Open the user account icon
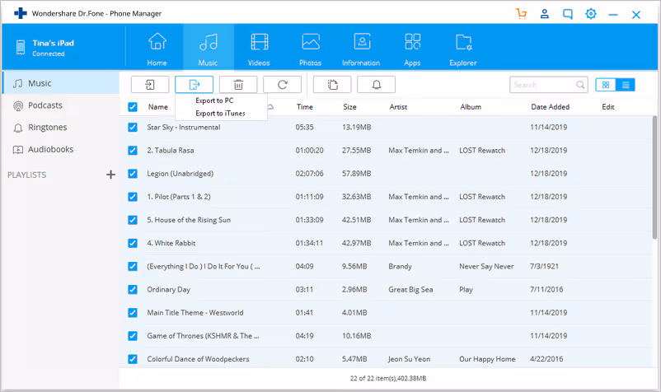Image resolution: width=661 pixels, height=392 pixels. coord(545,14)
